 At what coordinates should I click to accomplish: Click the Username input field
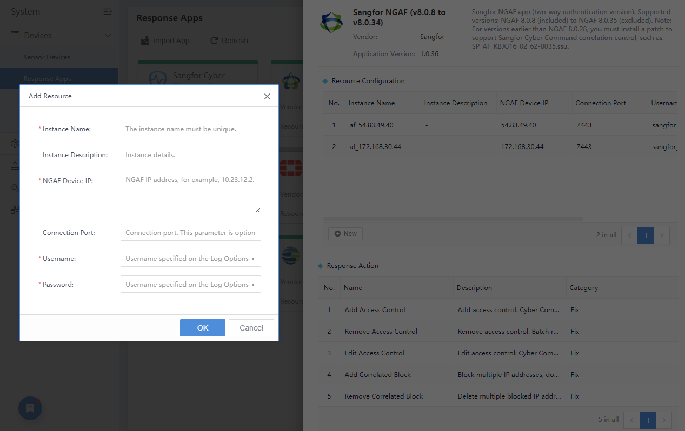pyautogui.click(x=190, y=259)
